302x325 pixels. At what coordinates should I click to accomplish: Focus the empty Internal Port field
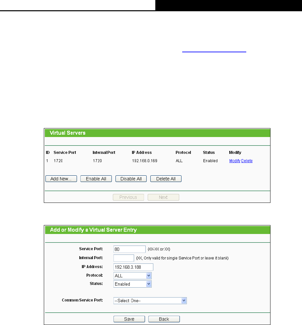click(124, 258)
